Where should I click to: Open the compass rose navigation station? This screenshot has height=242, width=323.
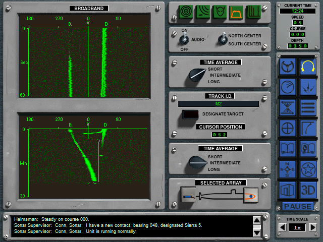[288, 169]
